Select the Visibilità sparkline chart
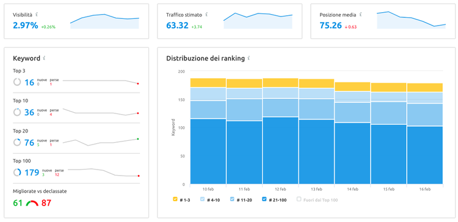The image size is (458, 222). (104, 21)
